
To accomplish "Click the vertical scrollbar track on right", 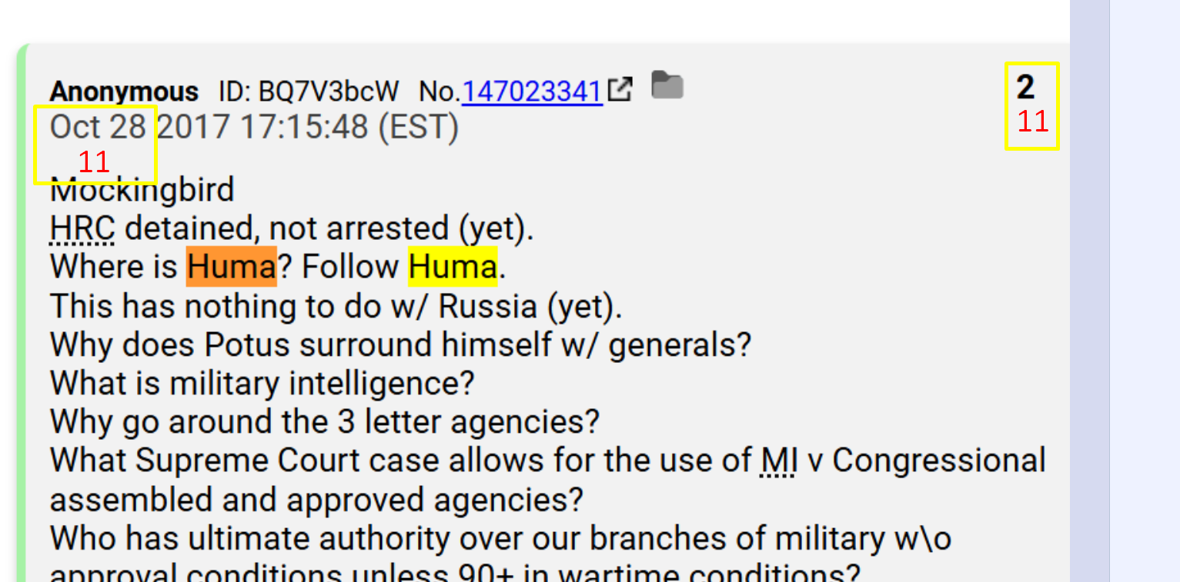I will pos(1089,291).
